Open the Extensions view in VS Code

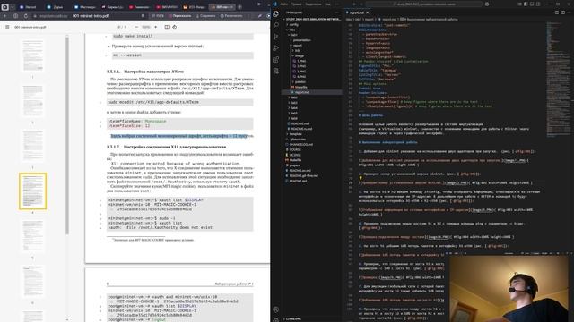click(x=276, y=60)
